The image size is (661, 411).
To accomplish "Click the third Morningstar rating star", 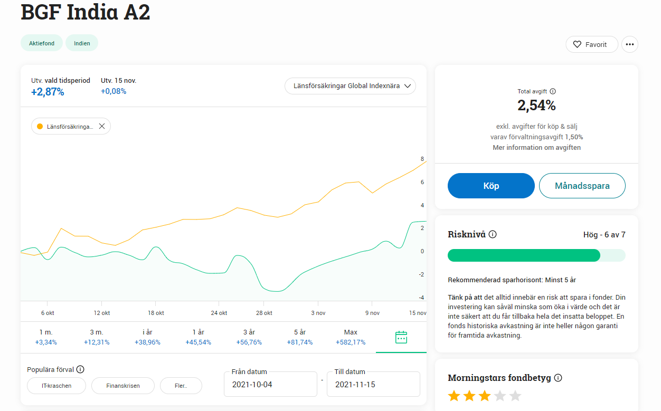I will pos(485,396).
